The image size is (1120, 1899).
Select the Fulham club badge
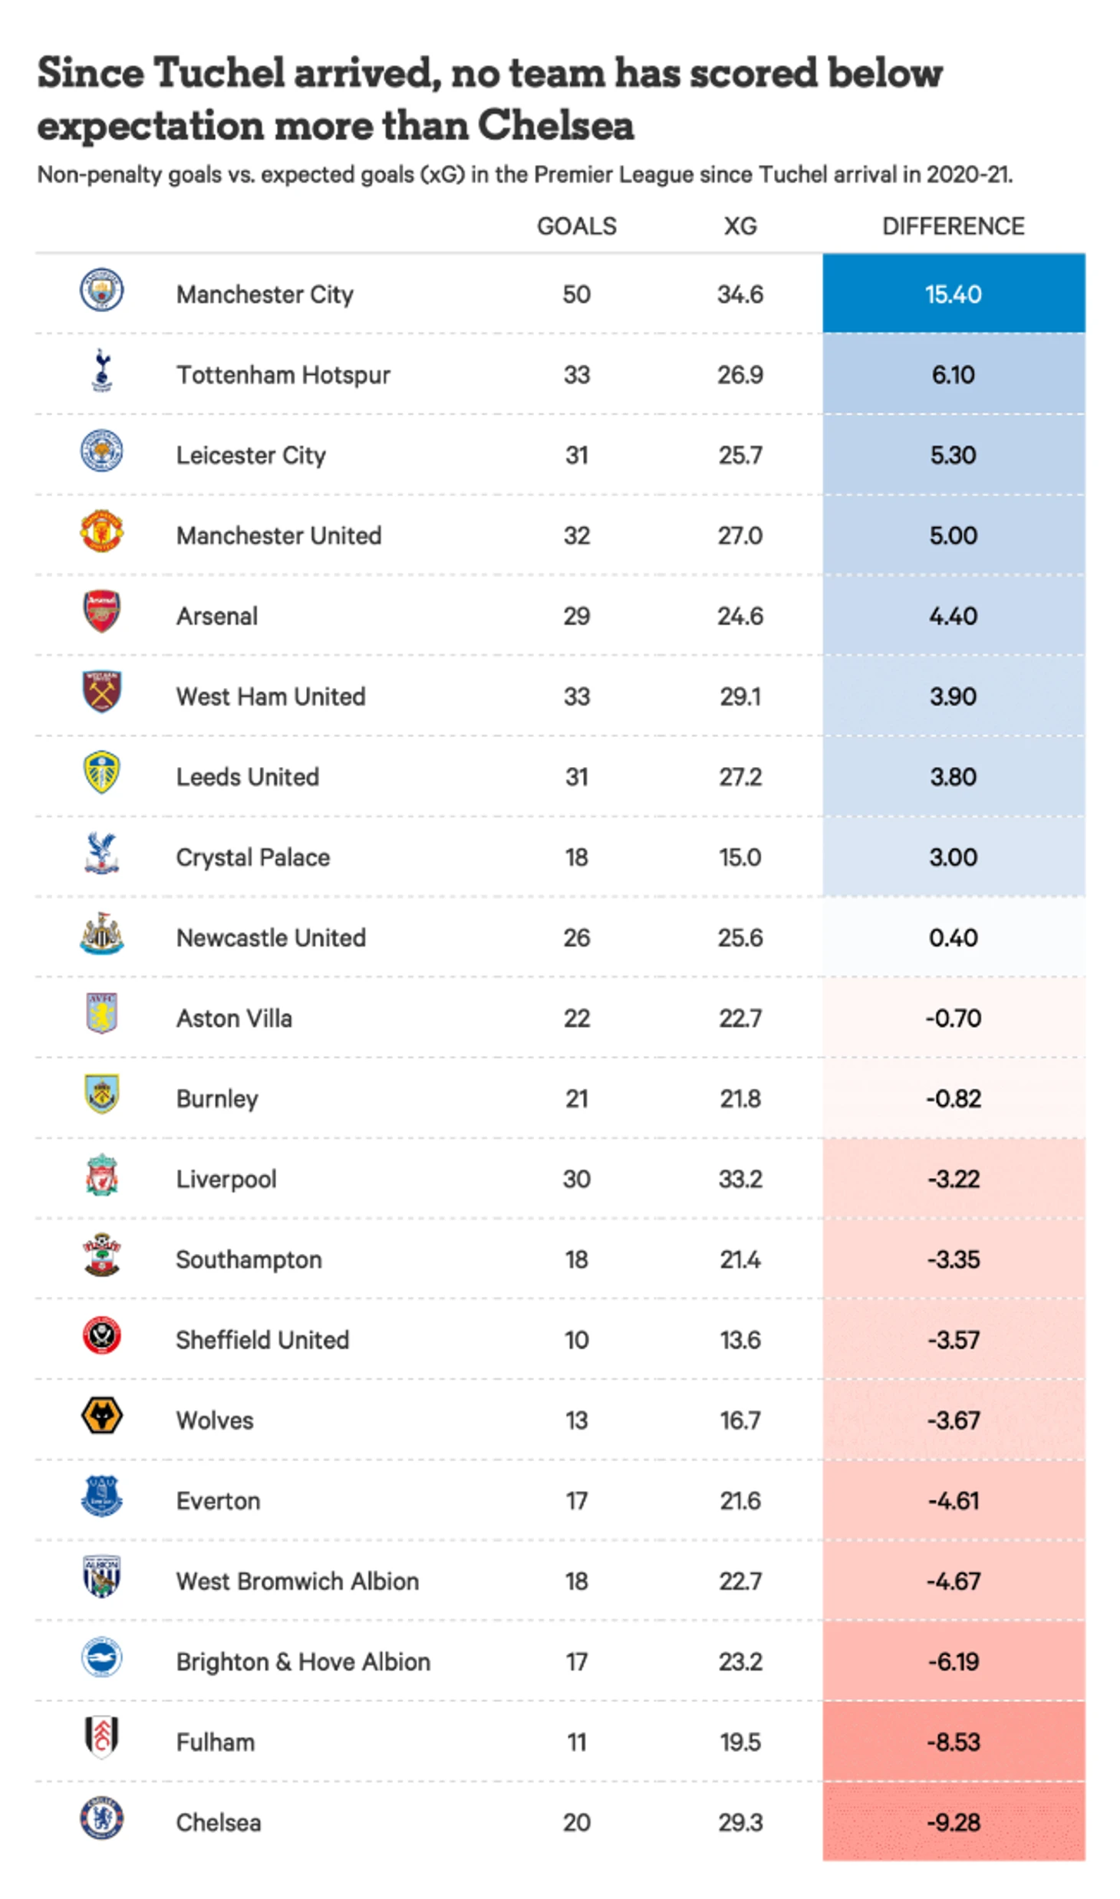[102, 1737]
